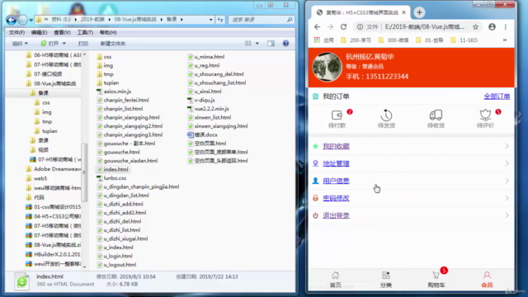
Task: Open 全部订单 link
Action: [x=497, y=97]
